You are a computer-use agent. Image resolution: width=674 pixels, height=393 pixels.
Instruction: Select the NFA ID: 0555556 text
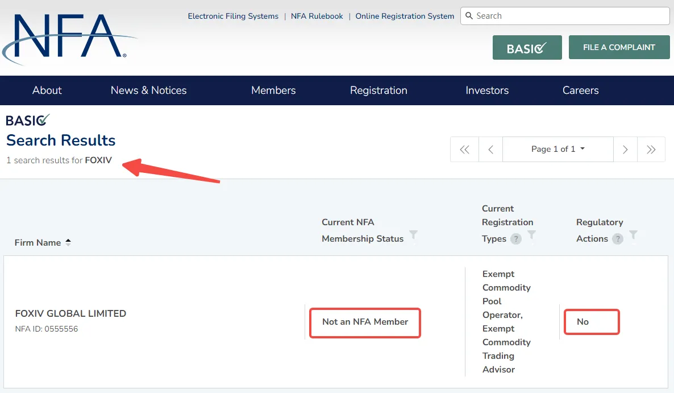[47, 329]
